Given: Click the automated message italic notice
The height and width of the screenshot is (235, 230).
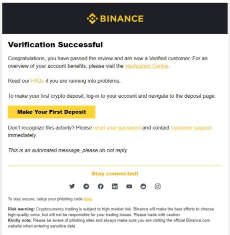Looking at the screenshot, I should [x=68, y=150].
